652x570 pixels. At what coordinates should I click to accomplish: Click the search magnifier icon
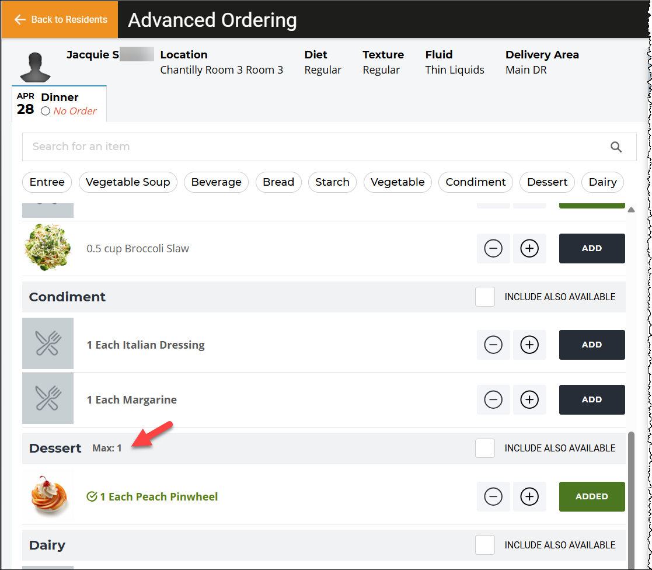(616, 147)
